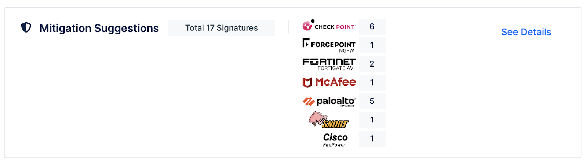Click Check Point signature count 6

[372, 27]
